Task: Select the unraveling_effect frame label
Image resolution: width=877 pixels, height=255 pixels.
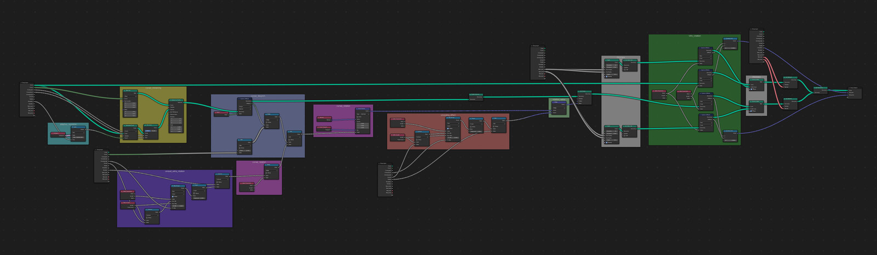Action: point(448,115)
